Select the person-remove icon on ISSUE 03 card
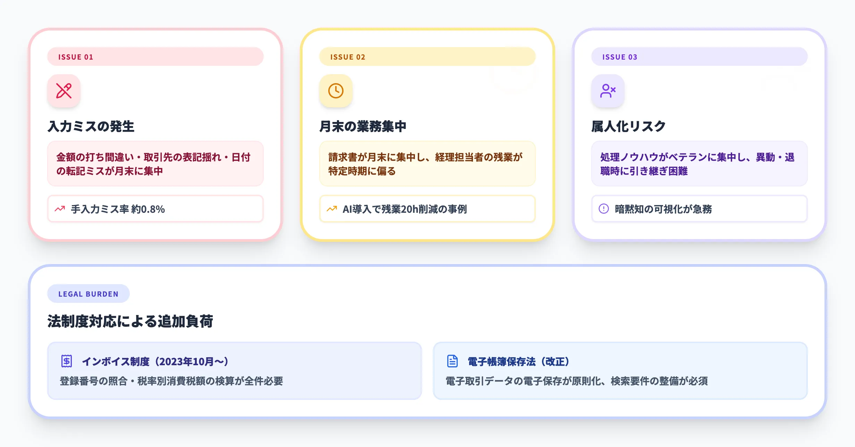 [608, 91]
